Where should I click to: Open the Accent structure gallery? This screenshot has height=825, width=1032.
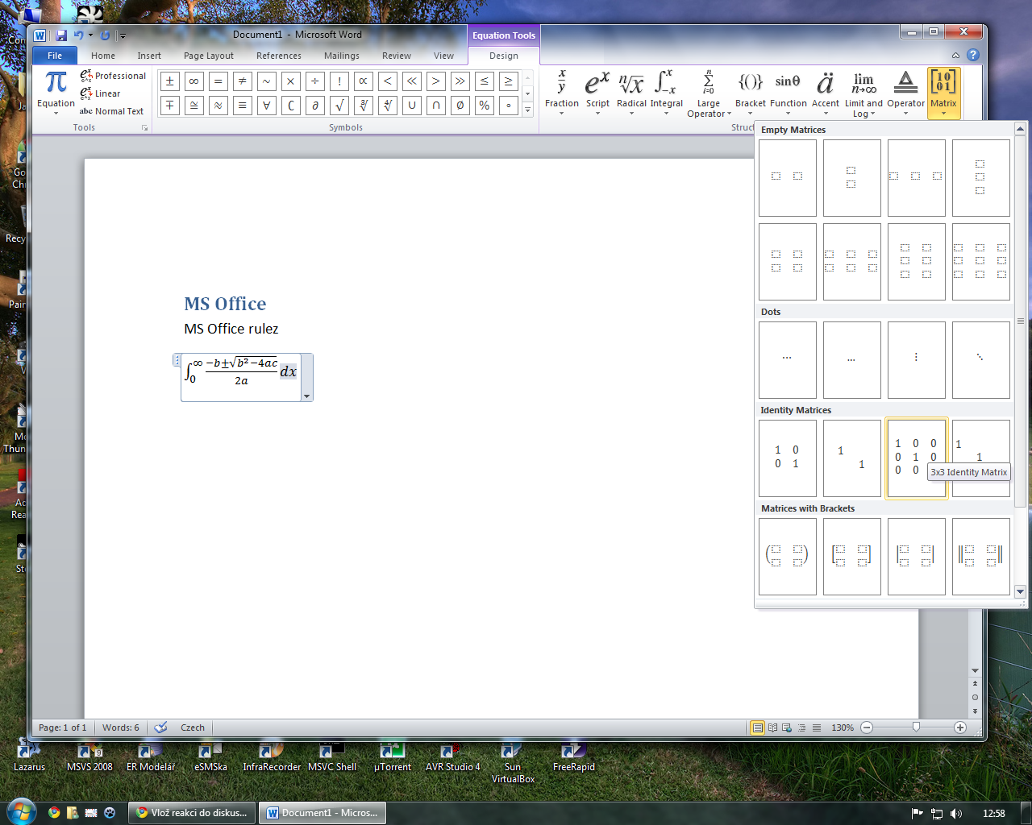point(825,93)
